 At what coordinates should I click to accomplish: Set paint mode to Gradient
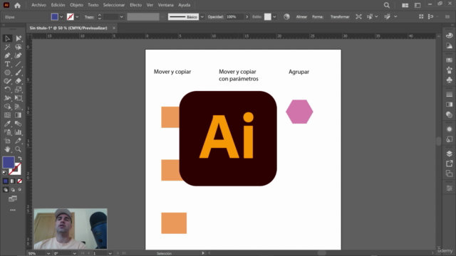coord(13,181)
